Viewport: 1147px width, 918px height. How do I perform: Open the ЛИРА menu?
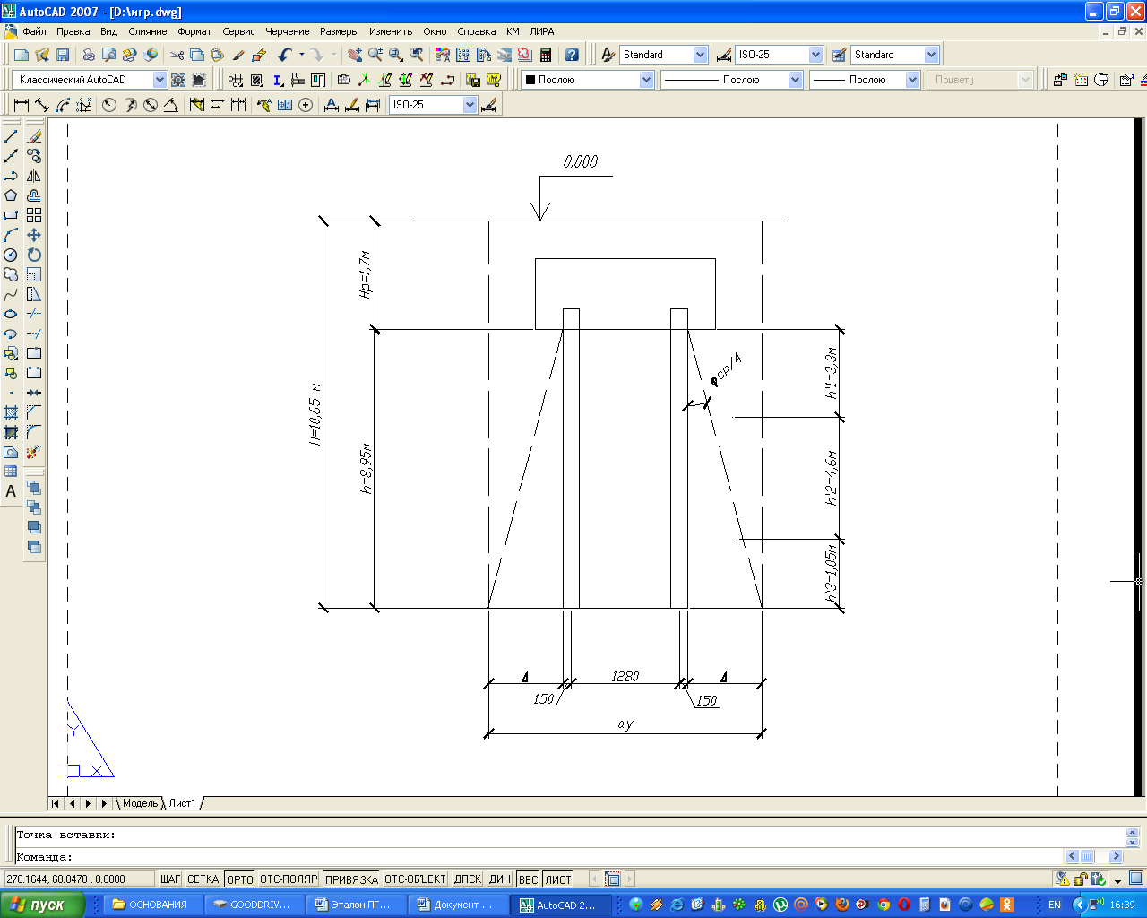tap(542, 31)
